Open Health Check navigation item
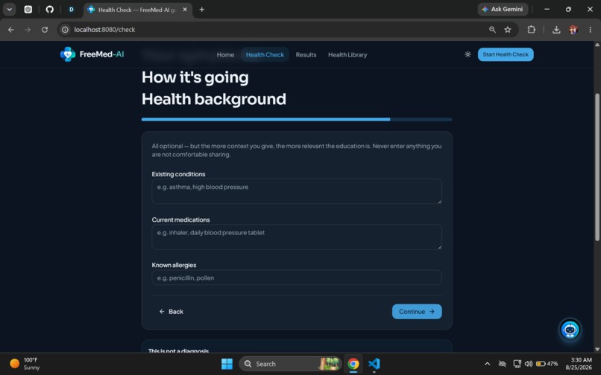The height and width of the screenshot is (375, 601). pos(265,55)
